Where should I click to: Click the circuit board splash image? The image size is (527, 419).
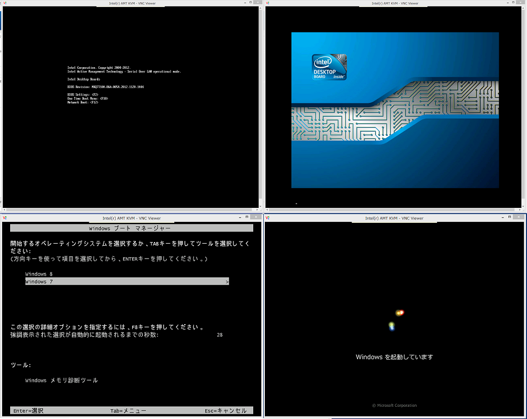(395, 110)
